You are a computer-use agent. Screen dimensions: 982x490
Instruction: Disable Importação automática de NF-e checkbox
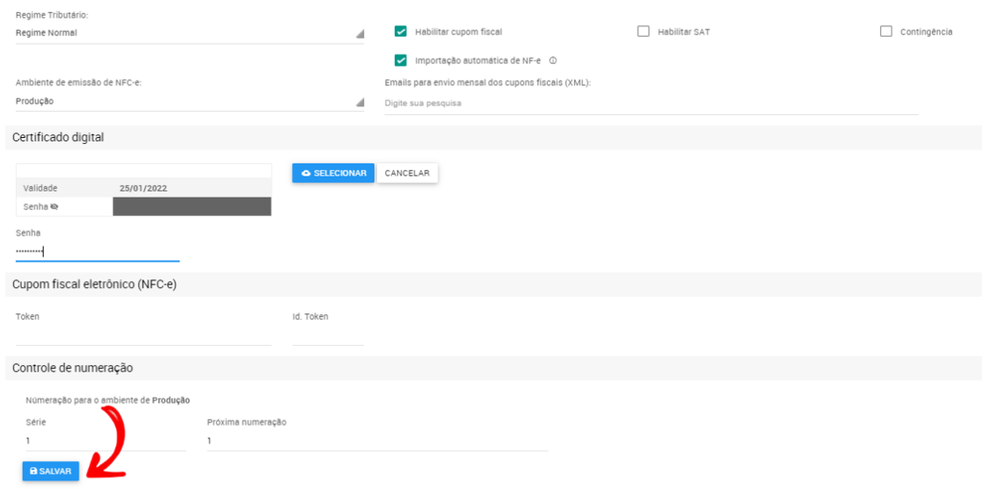pyautogui.click(x=401, y=61)
